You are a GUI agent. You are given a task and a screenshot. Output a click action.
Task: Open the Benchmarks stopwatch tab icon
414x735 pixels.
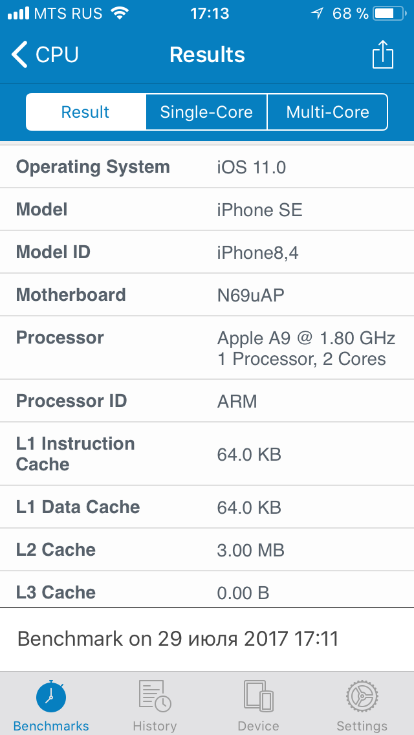coord(50,696)
